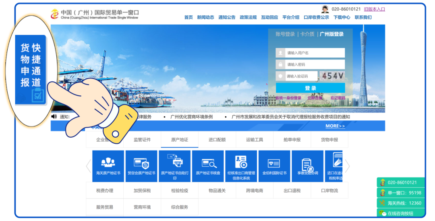The height and width of the screenshot is (221, 435).
Task: Open notice 广州优化营商环境条例
Action: 191,117
